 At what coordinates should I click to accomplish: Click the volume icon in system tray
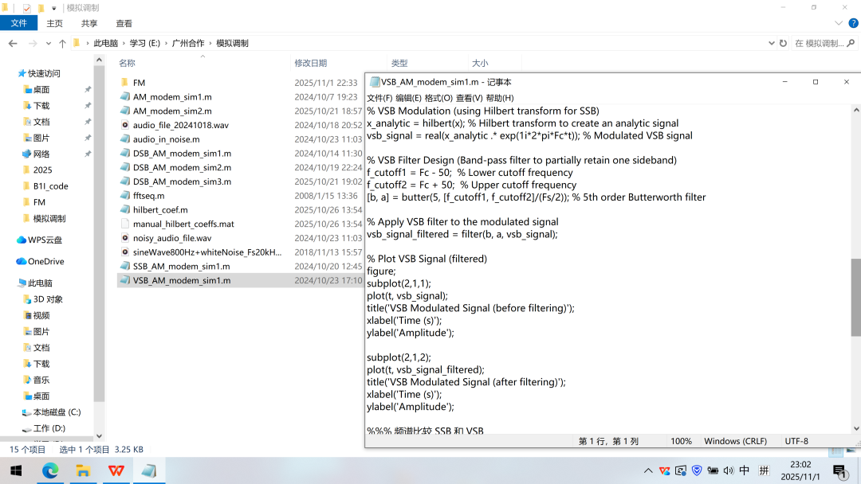click(x=729, y=471)
